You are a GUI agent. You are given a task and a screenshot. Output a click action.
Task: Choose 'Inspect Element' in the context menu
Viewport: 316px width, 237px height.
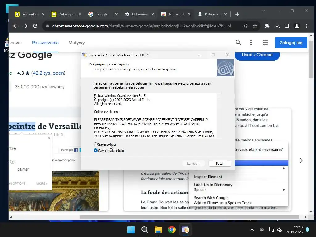208,177
